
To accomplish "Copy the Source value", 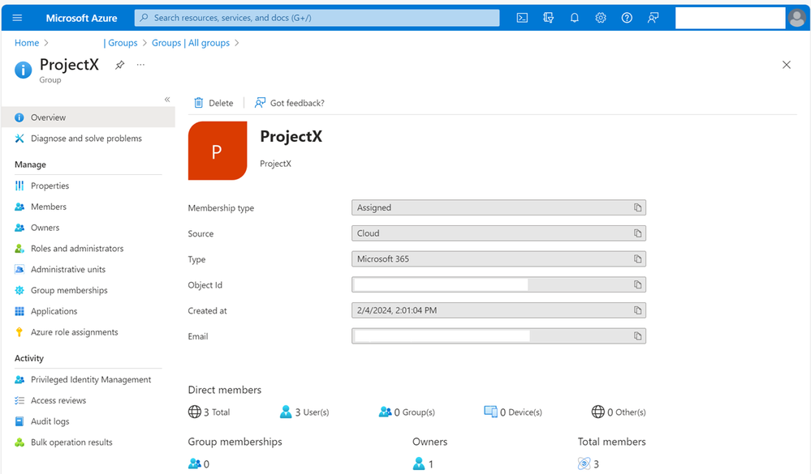I will tap(638, 233).
